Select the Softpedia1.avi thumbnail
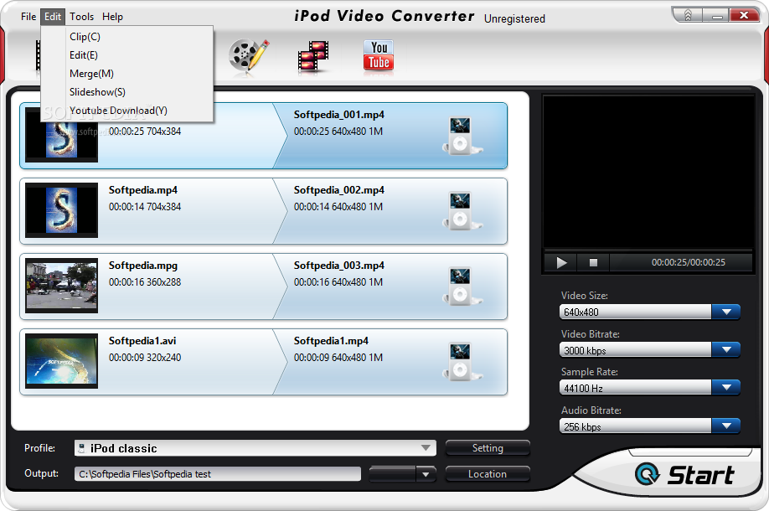The image size is (769, 511). pyautogui.click(x=61, y=361)
